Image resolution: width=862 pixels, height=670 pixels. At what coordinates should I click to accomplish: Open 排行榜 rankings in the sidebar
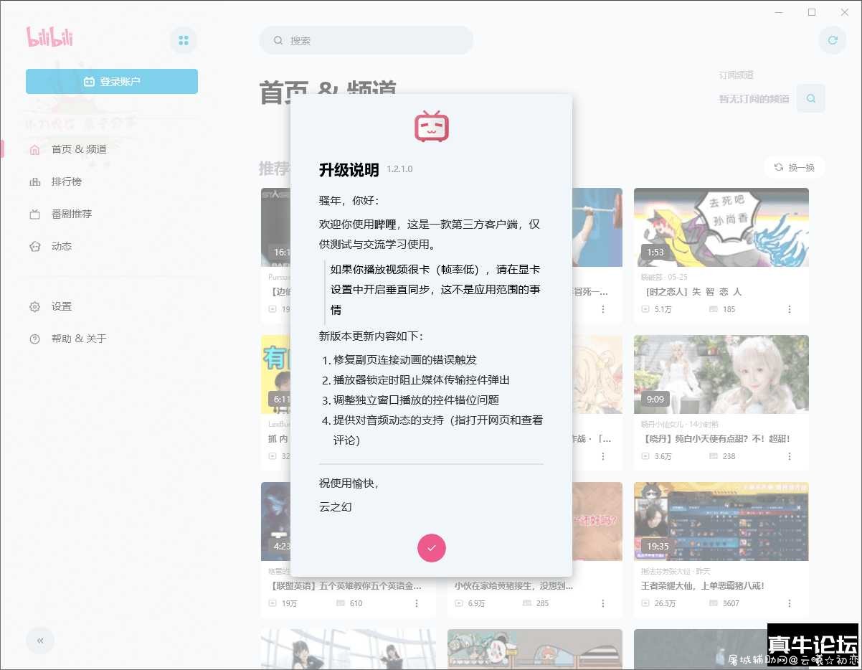(66, 181)
